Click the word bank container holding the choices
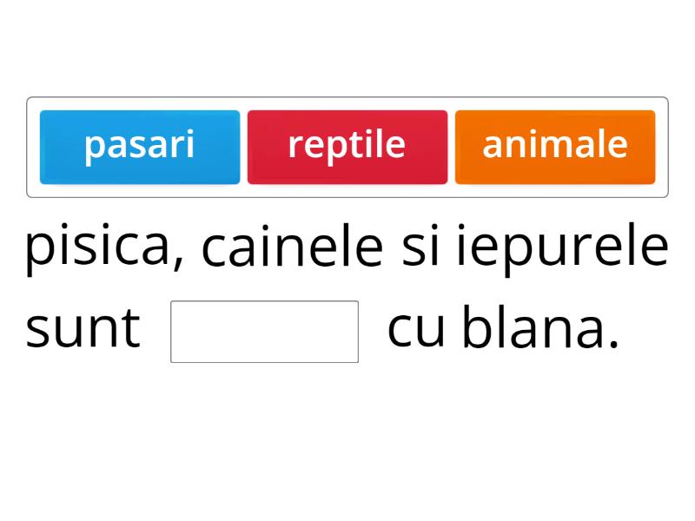Viewport: 695px width, 521px height. [x=347, y=146]
